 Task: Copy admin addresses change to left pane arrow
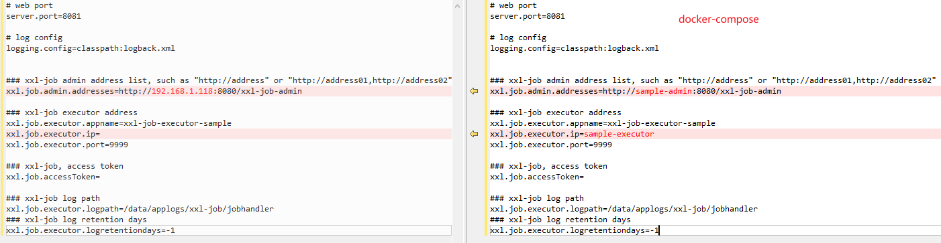473,91
